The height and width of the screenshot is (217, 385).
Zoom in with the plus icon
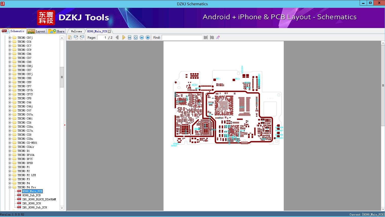[x=148, y=37]
